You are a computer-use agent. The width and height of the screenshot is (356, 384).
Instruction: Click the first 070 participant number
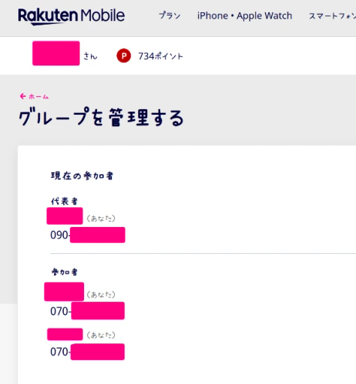click(87, 311)
